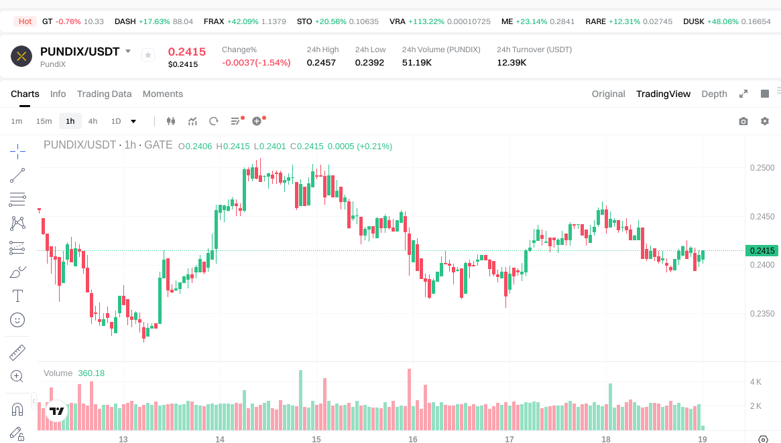Click the DASH ticker in hot bar

point(125,21)
